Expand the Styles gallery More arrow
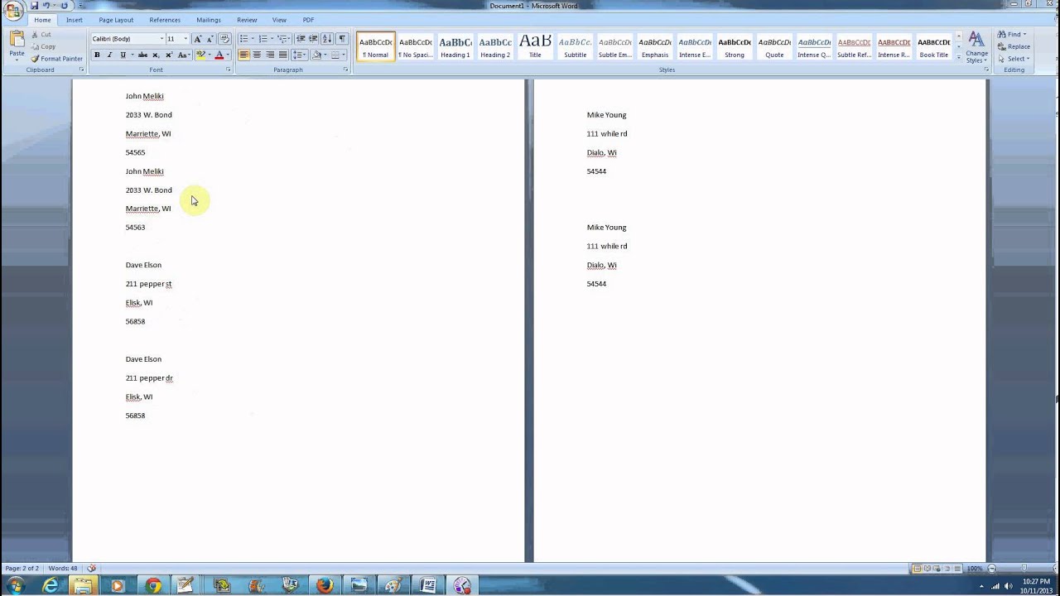The height and width of the screenshot is (596, 1060). 959,59
